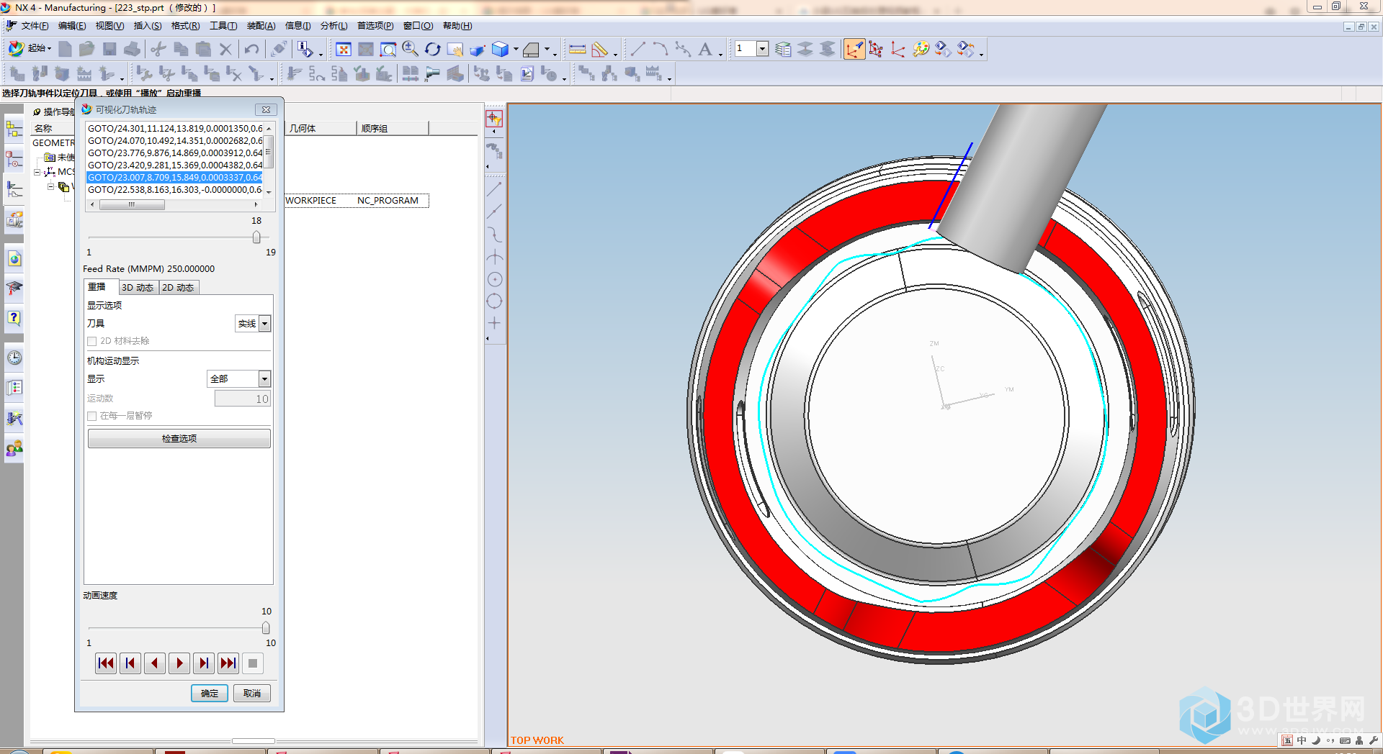Image resolution: width=1383 pixels, height=754 pixels.
Task: Click the stop playback button
Action: (x=253, y=663)
